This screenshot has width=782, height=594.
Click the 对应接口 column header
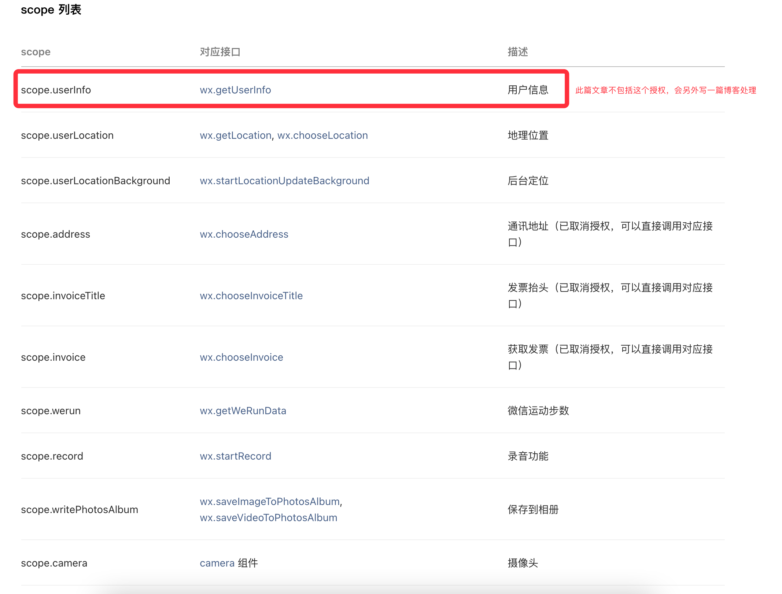point(220,52)
